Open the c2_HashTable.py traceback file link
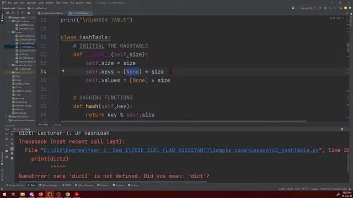353x198 pixels. tap(181, 150)
